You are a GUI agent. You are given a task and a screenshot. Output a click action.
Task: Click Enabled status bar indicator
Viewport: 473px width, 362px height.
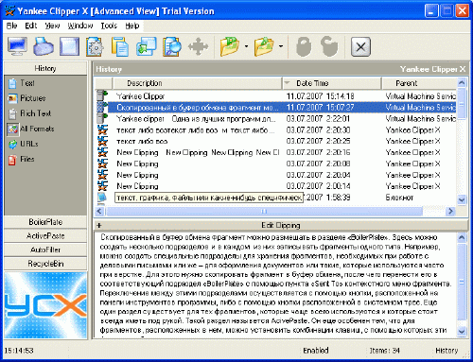pos(316,351)
